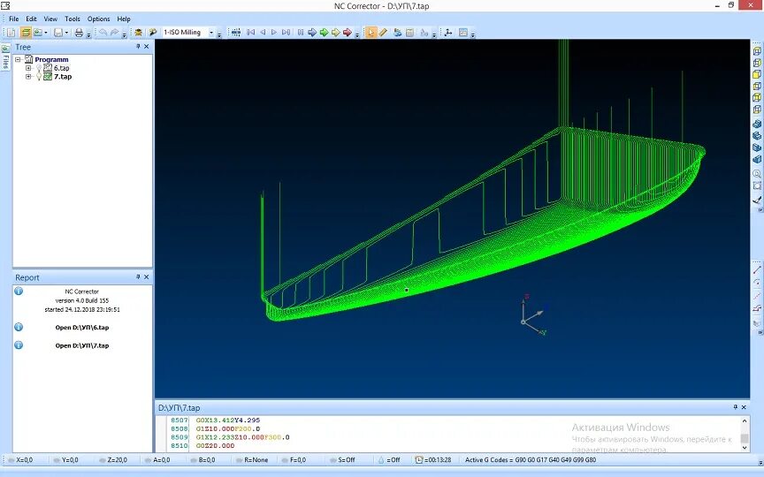764x477 pixels.
Task: Click the key icon next to machine selector
Action: (152, 33)
